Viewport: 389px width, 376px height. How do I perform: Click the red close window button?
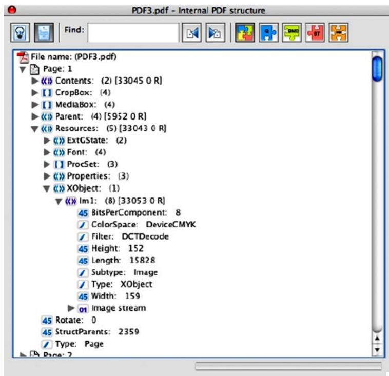[x=12, y=10]
